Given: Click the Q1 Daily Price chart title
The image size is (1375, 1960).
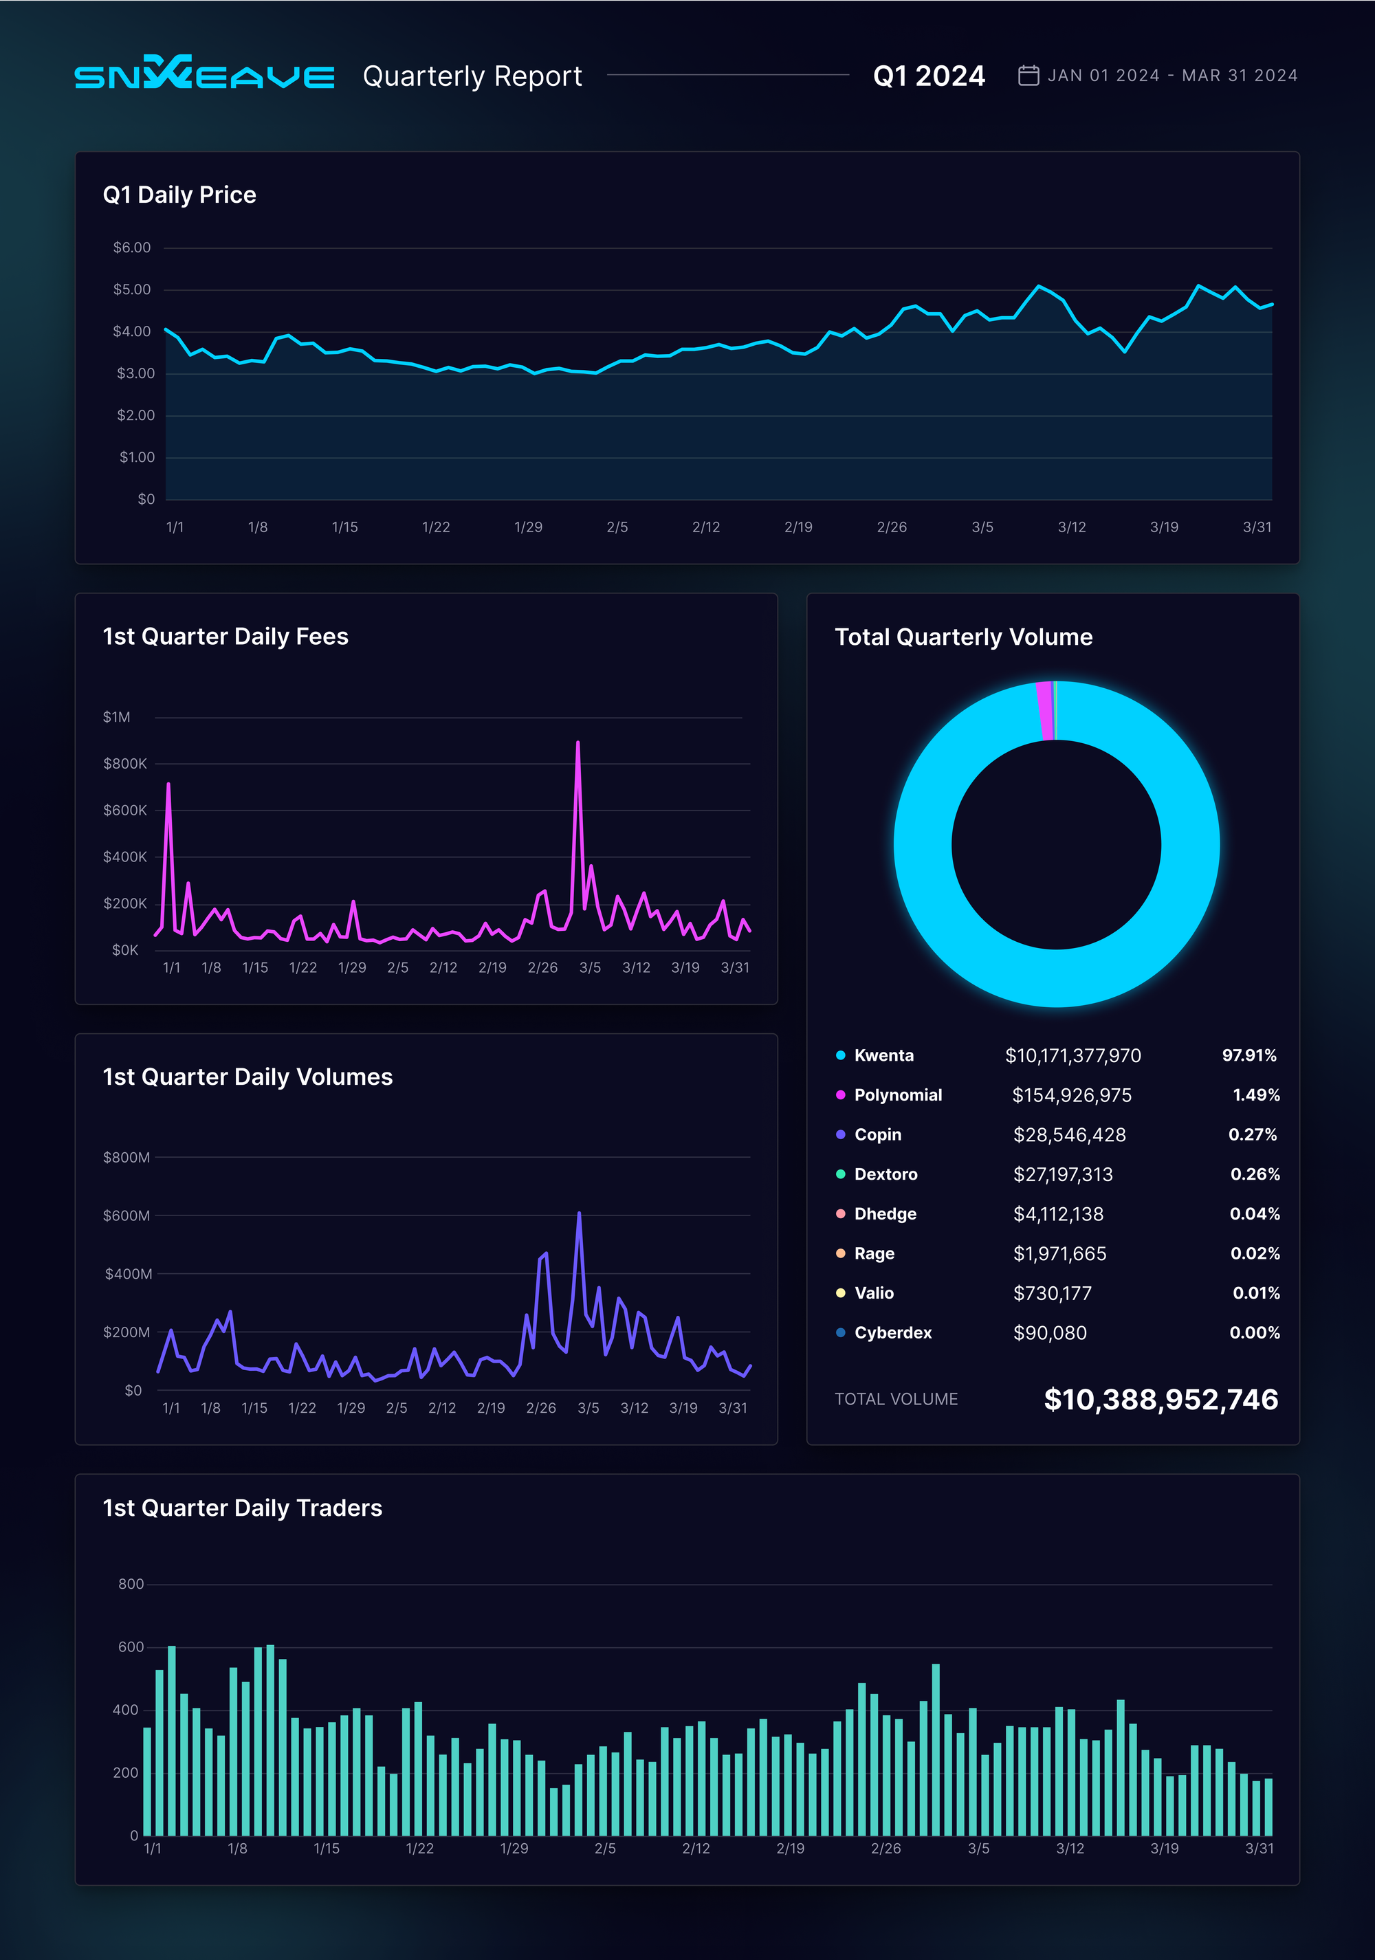Looking at the screenshot, I should click(179, 195).
